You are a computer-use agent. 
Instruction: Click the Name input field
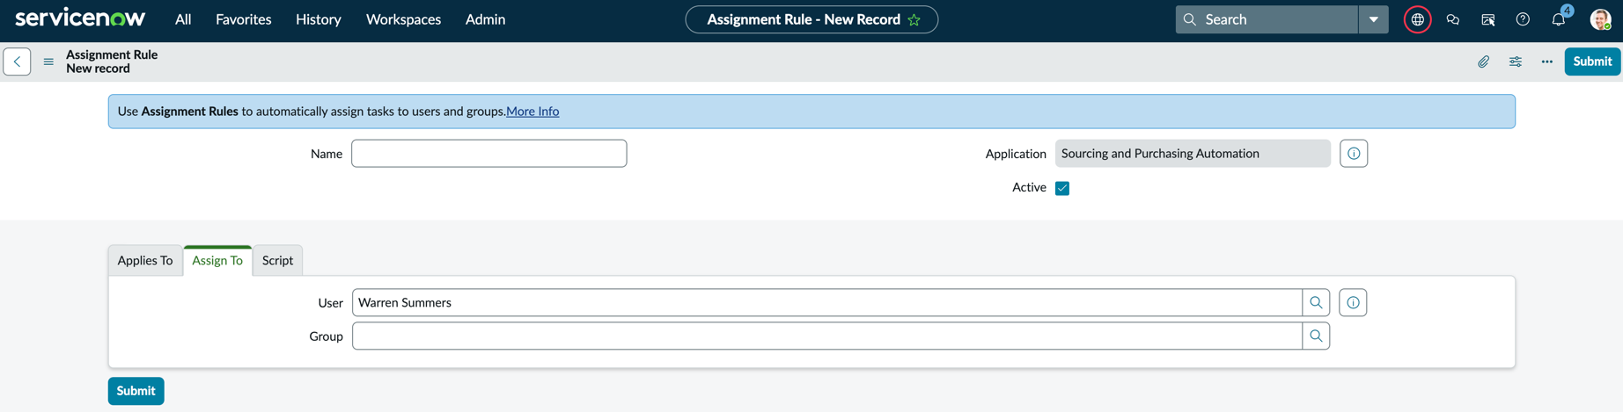489,154
